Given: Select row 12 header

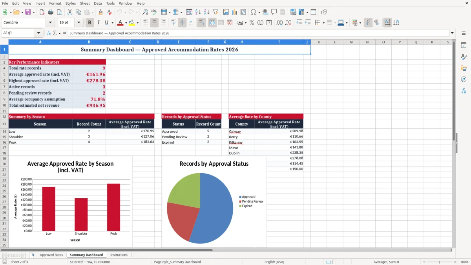Looking at the screenshot, I should coord(4,117).
